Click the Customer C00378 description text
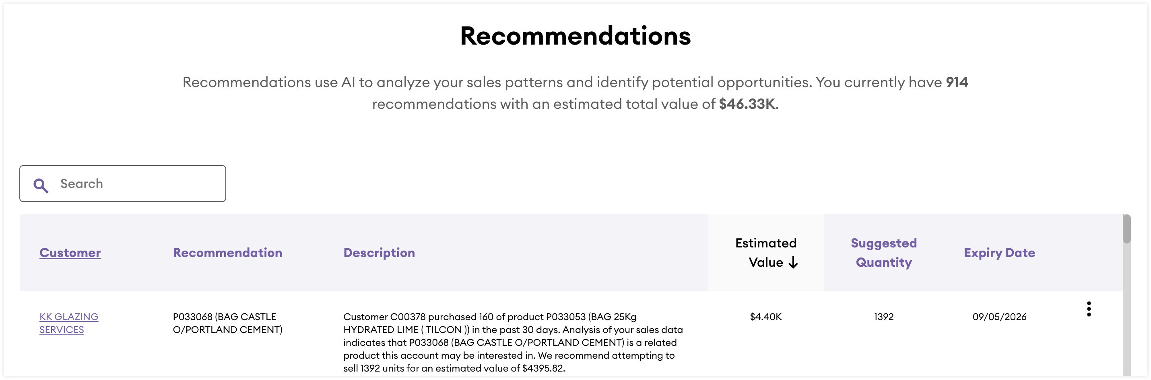 (513, 342)
